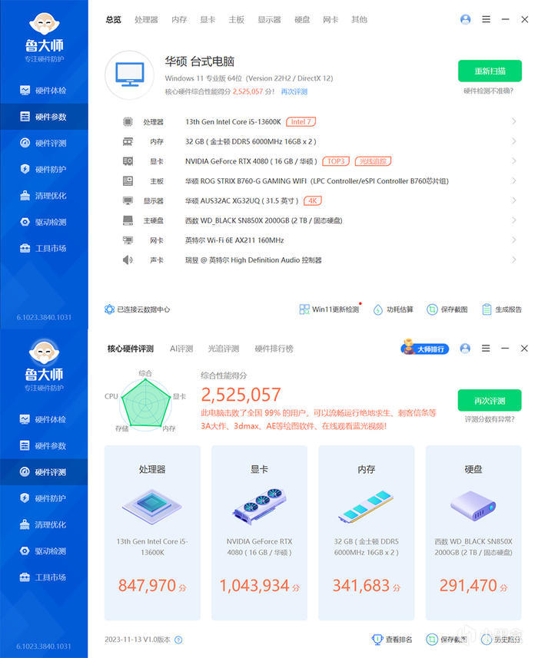Click the 硬盘 score card 291,470
Screen dimensions: 538x658
[473, 533]
